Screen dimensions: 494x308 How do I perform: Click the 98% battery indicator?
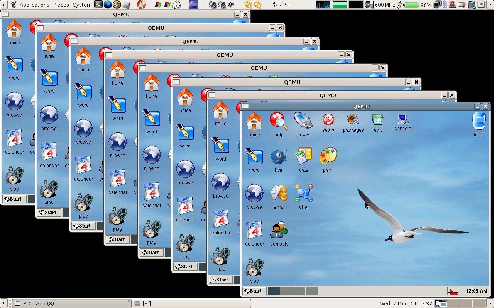tap(415, 5)
